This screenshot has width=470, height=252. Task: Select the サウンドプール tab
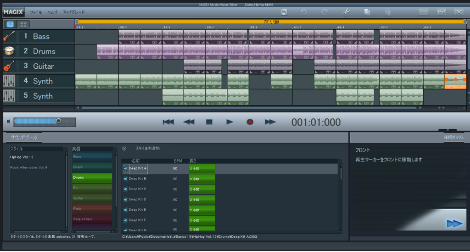point(24,137)
